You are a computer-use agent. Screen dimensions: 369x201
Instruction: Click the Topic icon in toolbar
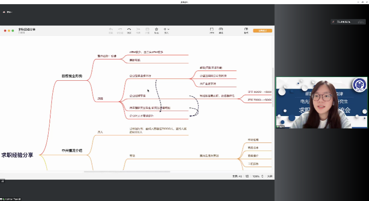(111, 30)
